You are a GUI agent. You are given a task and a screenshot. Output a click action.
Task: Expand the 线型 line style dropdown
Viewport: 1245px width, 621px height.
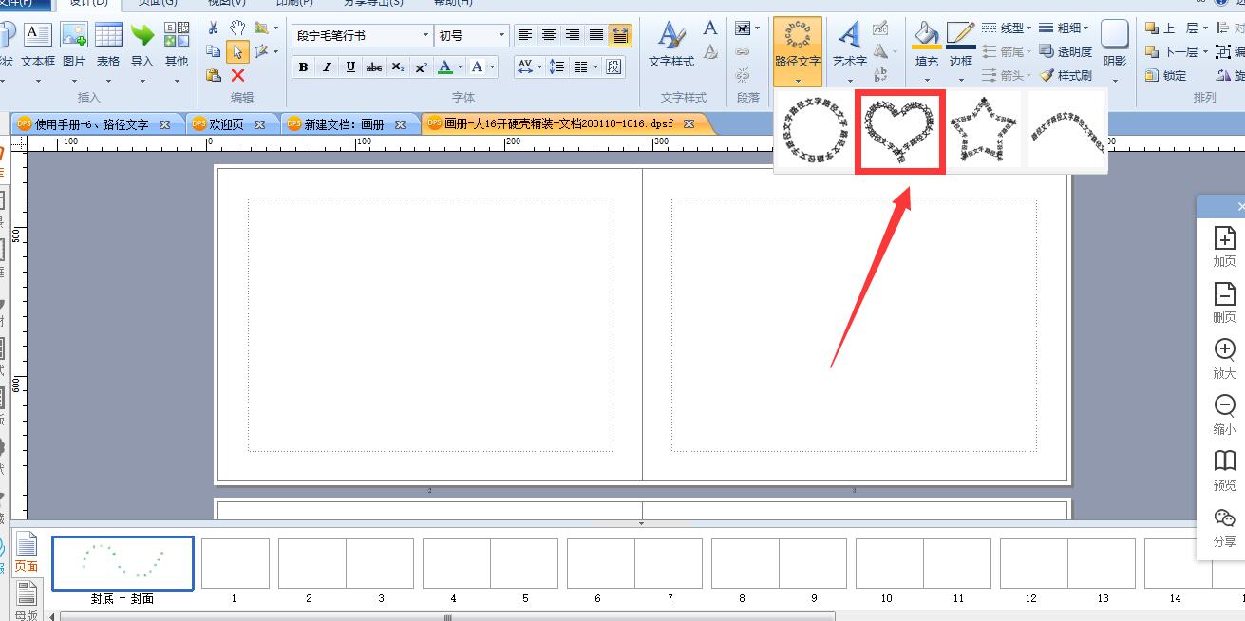point(1008,28)
